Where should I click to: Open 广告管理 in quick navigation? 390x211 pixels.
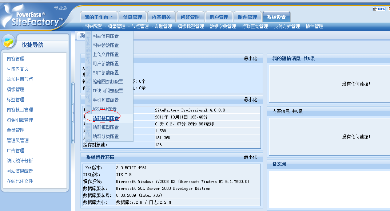click(x=15, y=151)
